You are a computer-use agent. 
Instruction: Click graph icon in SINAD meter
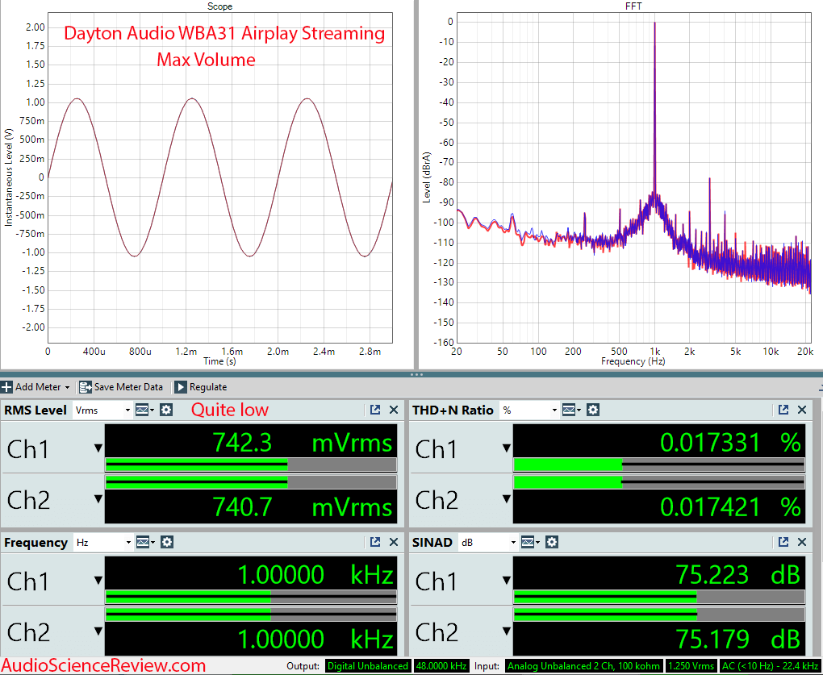coord(530,542)
